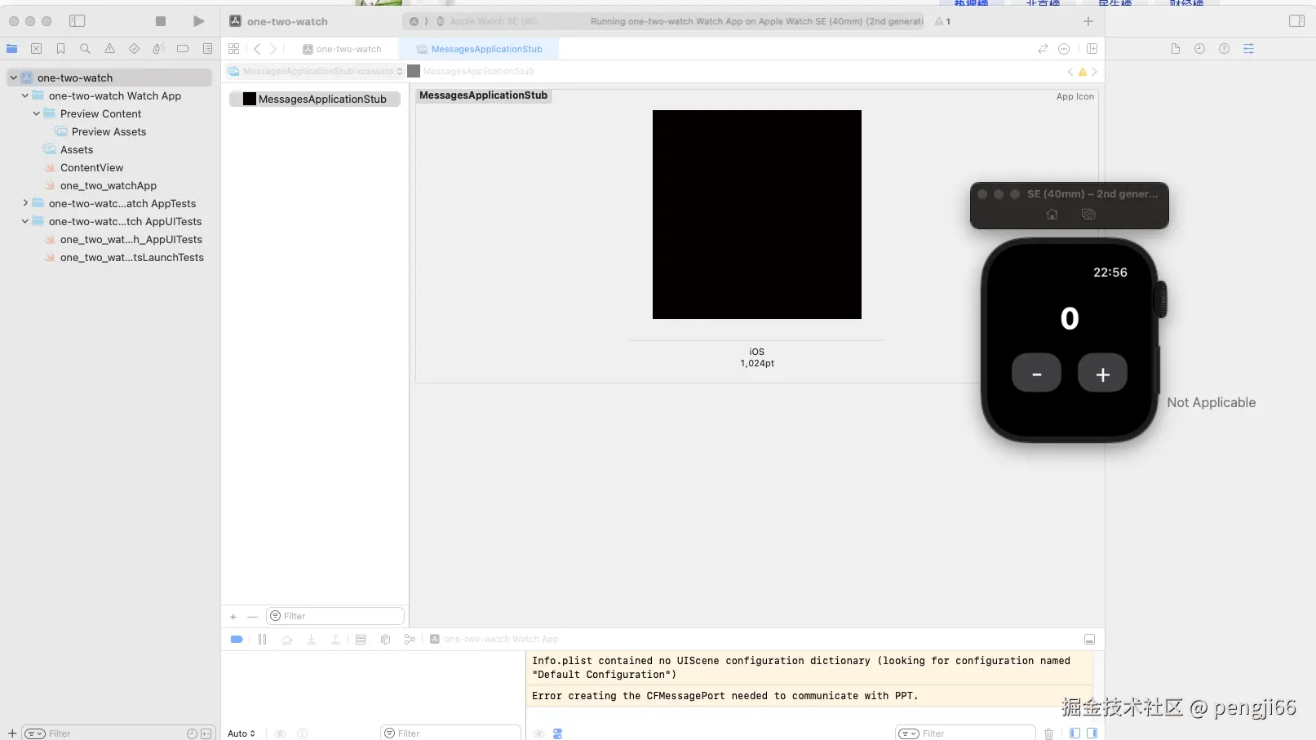
Task: Open the ContentView swift file
Action: click(x=91, y=168)
